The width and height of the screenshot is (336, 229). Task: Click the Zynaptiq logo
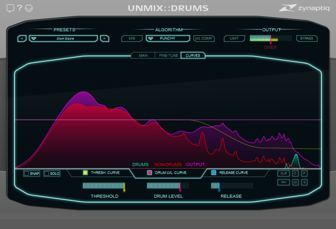[304, 8]
